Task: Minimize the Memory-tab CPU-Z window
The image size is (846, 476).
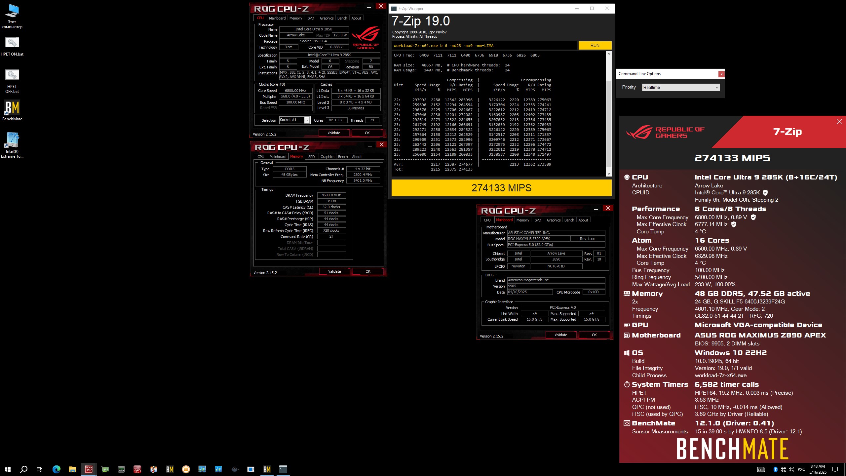Action: tap(370, 145)
